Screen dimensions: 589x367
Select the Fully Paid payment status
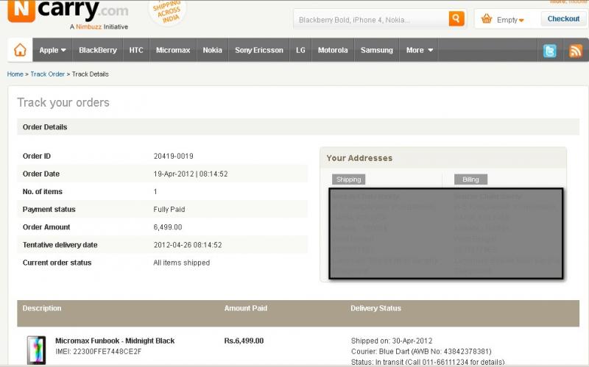click(169, 210)
